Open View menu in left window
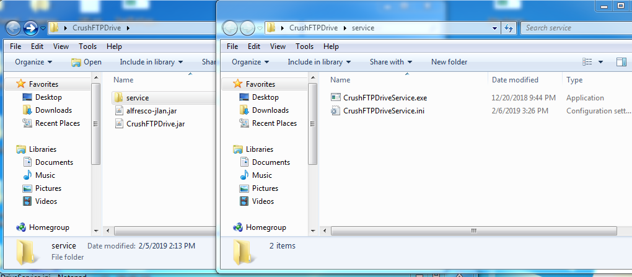Image resolution: width=632 pixels, height=277 pixels. (x=61, y=46)
